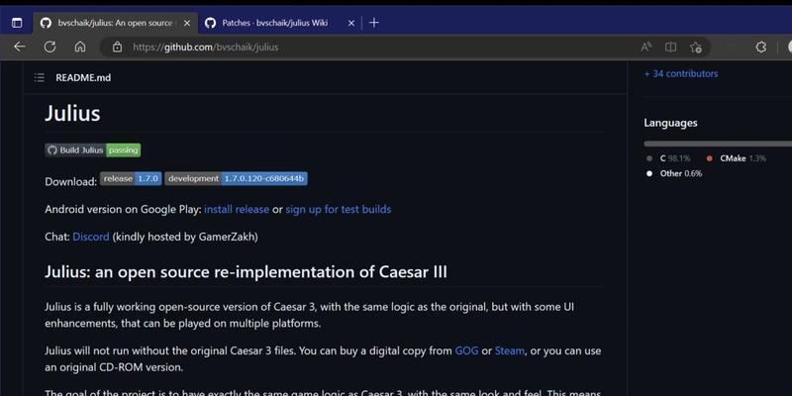792x396 pixels.
Task: Click the Other 0.6% language entry
Action: pyautogui.click(x=674, y=173)
